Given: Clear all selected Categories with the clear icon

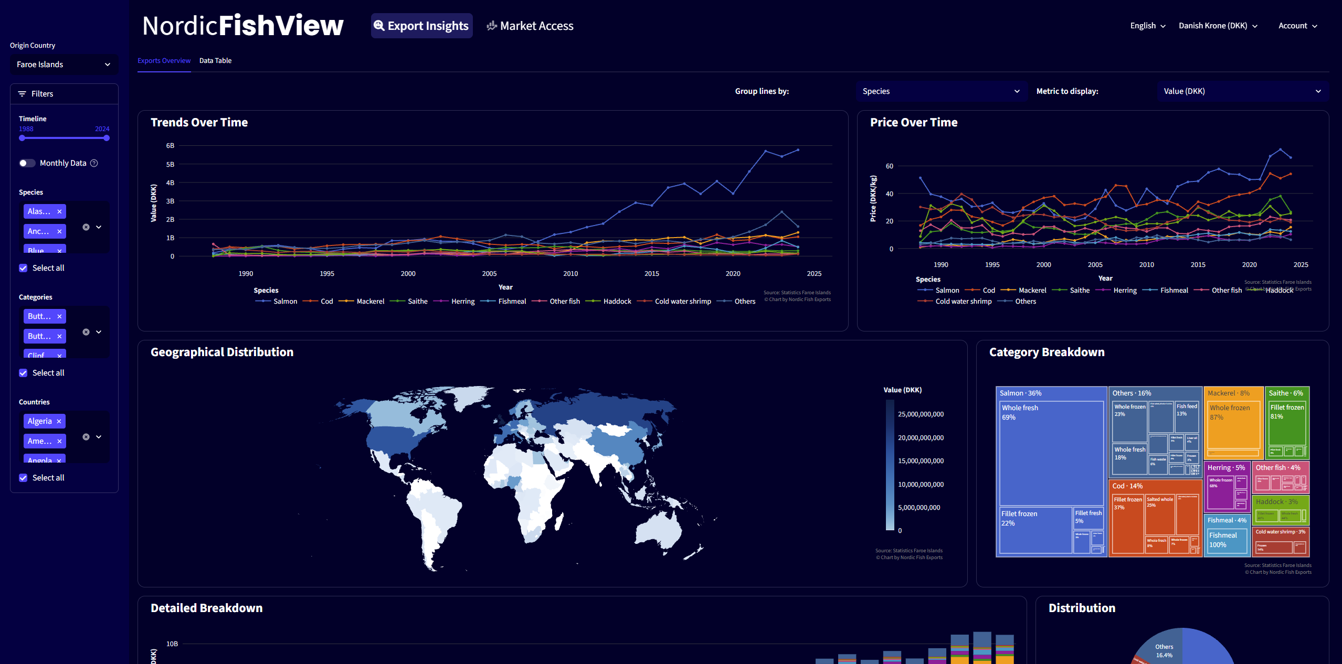Looking at the screenshot, I should point(86,332).
